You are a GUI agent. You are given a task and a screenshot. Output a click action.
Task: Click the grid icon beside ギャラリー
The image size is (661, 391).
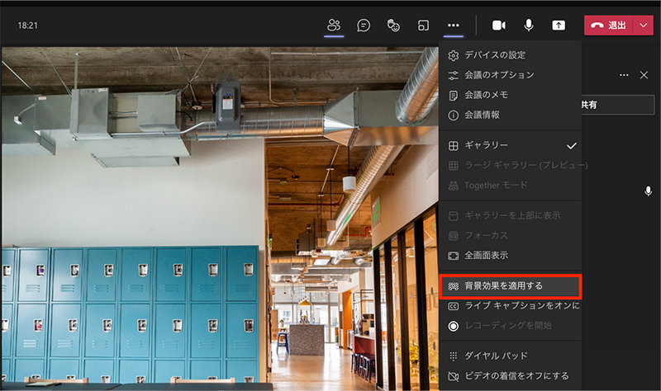pyautogui.click(x=453, y=146)
